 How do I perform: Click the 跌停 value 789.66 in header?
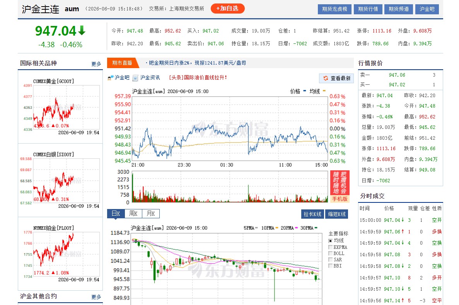pos(380,44)
